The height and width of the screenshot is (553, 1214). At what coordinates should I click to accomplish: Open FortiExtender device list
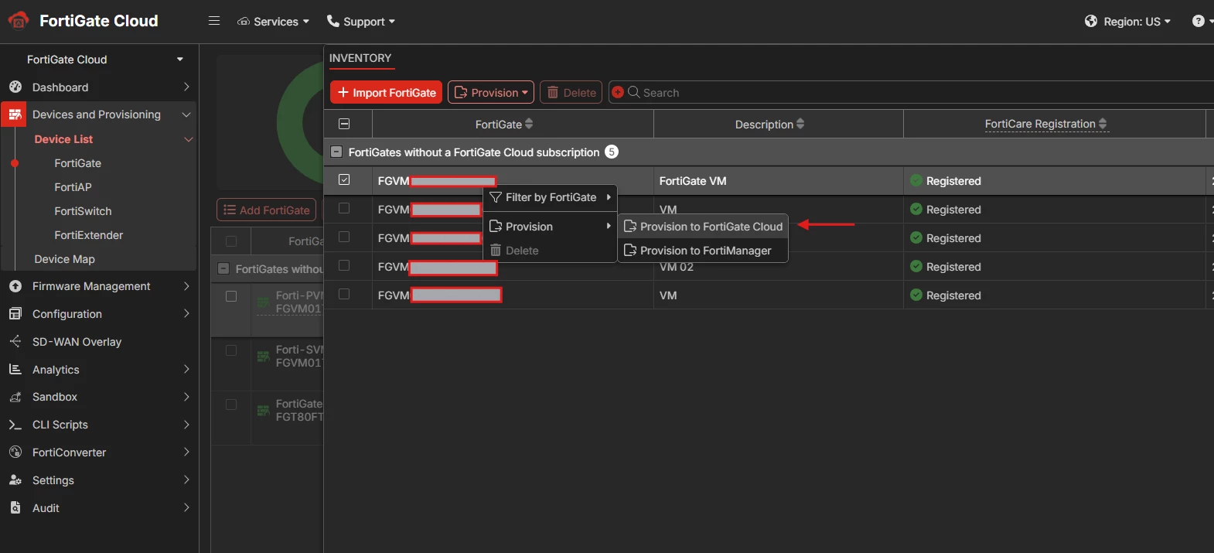point(88,235)
